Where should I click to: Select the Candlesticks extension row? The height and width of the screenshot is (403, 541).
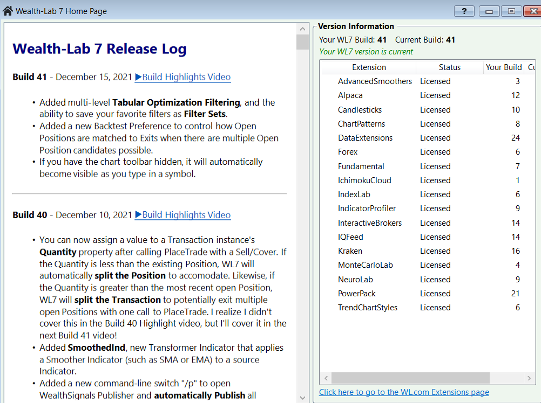pos(360,110)
